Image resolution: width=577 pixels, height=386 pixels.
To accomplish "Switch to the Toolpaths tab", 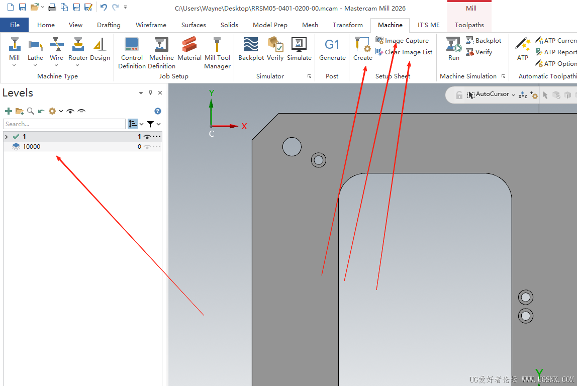I will pyautogui.click(x=469, y=25).
